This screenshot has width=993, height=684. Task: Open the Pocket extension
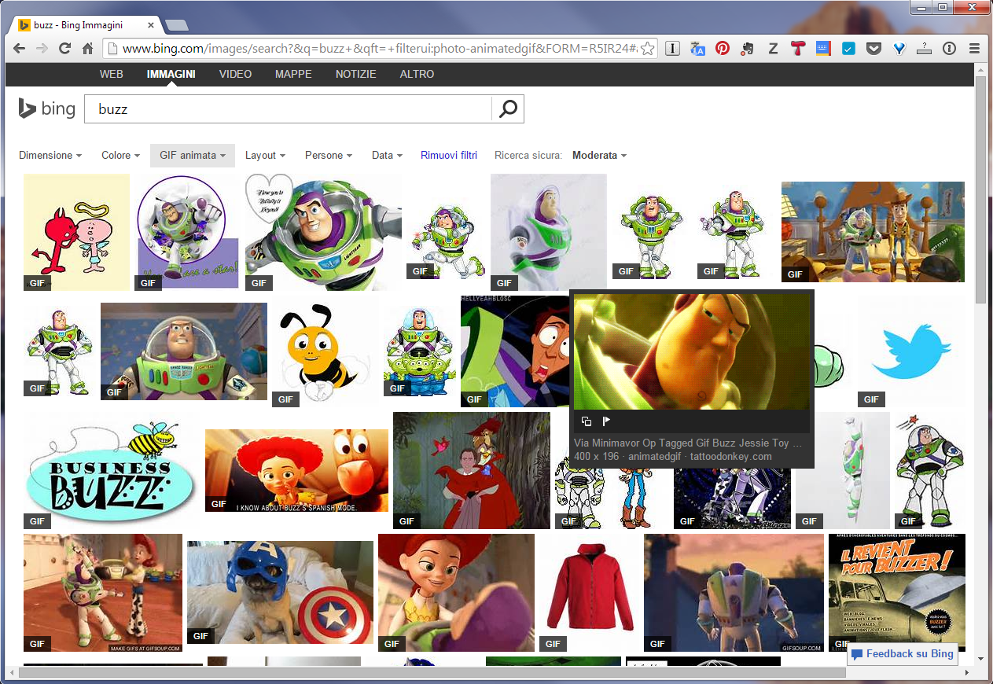(873, 49)
